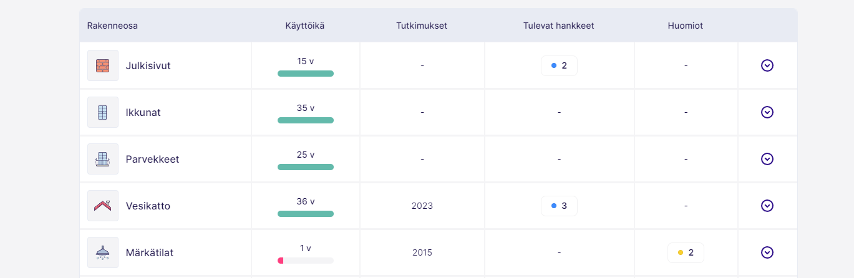Screen dimensions: 854x278
Task: Click the Julkisivut brick wall icon
Action: (x=103, y=65)
